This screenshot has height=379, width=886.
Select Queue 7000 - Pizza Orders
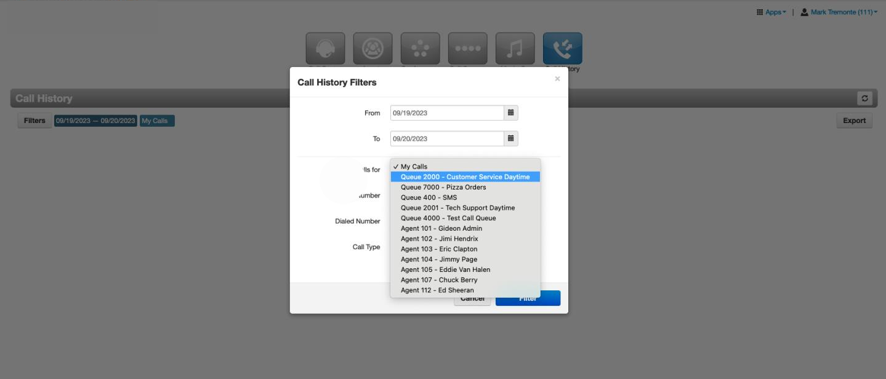point(465,187)
